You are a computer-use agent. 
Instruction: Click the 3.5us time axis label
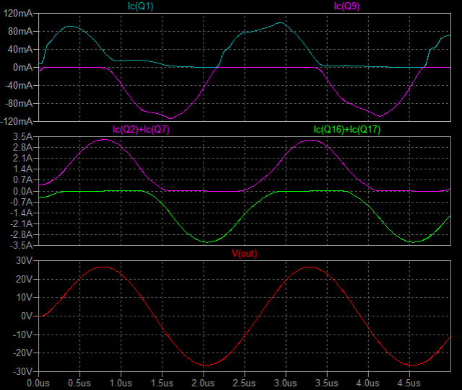(328, 382)
